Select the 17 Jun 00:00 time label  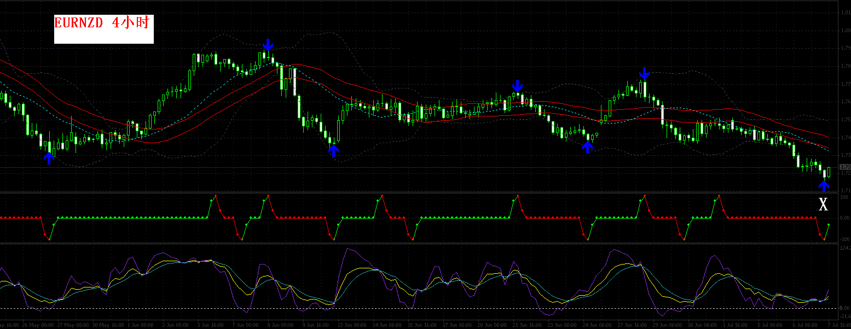point(457,325)
